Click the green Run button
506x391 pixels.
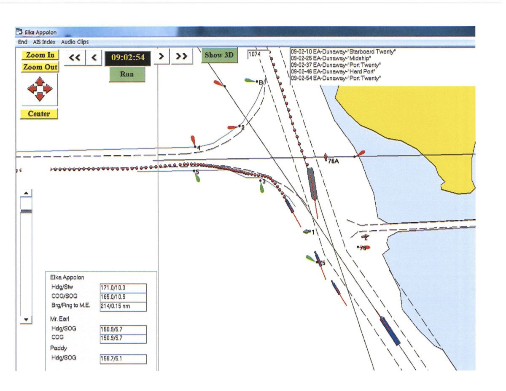tap(127, 74)
